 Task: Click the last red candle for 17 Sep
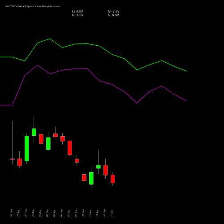tap(113, 179)
